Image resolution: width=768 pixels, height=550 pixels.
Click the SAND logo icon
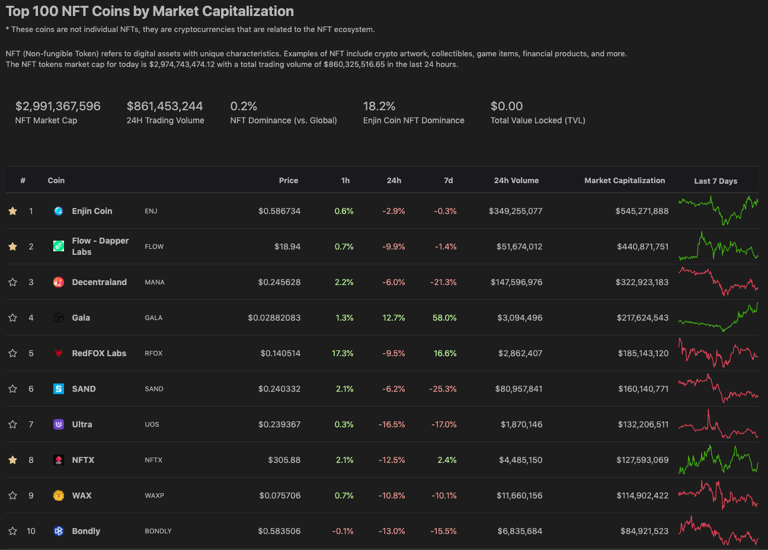click(59, 389)
